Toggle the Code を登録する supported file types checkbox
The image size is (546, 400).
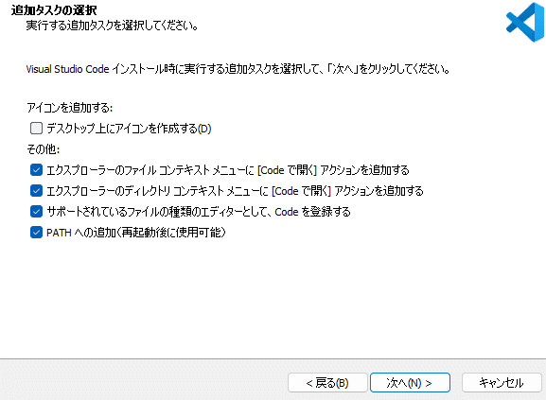36,212
